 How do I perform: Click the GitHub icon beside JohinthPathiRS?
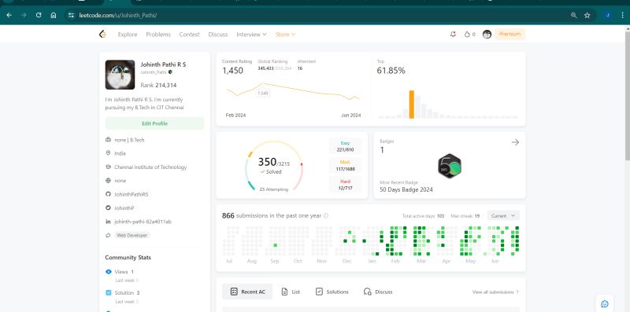(x=108, y=194)
